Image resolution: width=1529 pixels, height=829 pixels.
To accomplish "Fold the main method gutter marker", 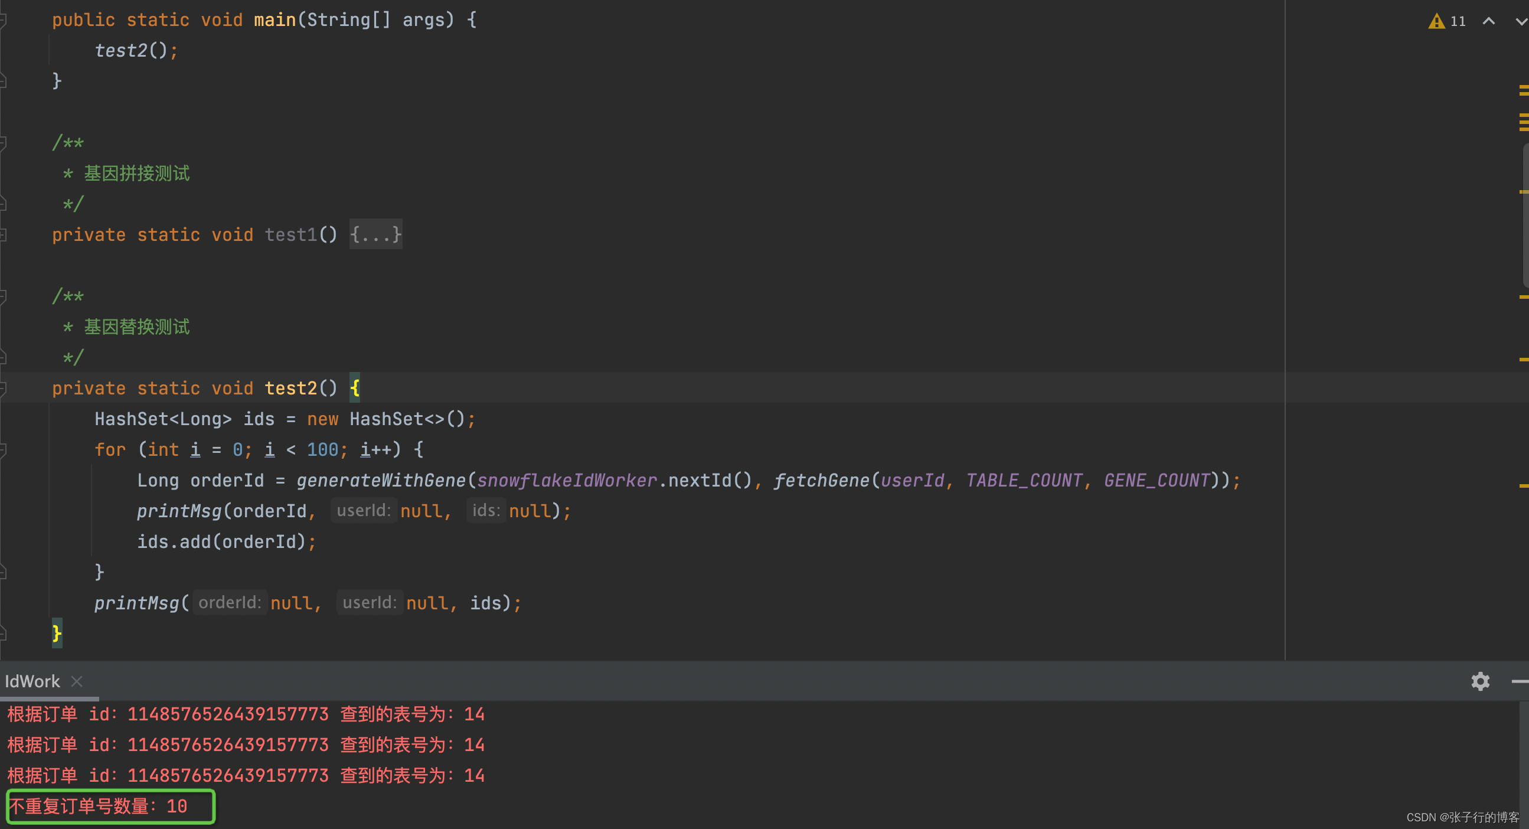I will (x=3, y=20).
